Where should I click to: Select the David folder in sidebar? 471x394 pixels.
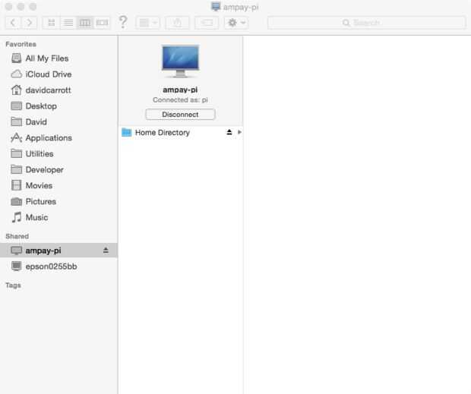pyautogui.click(x=58, y=121)
